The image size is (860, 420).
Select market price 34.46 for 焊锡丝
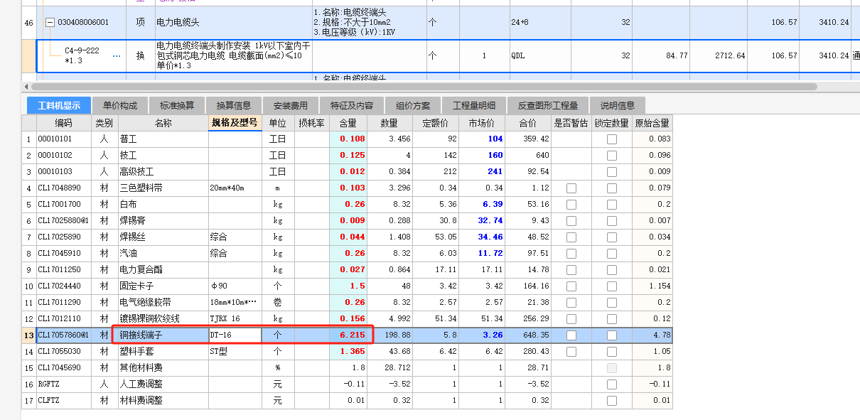tap(483, 237)
